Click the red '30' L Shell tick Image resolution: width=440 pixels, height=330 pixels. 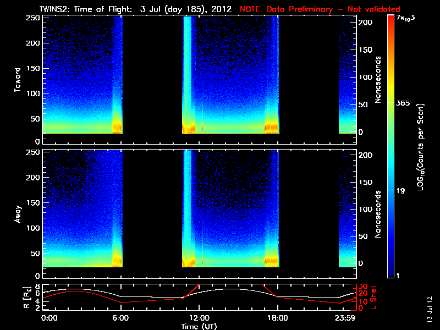coord(364,287)
